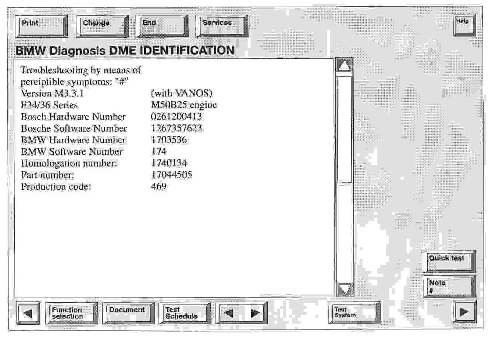492x339 pixels.
Task: Open the Help button
Action: [x=464, y=25]
